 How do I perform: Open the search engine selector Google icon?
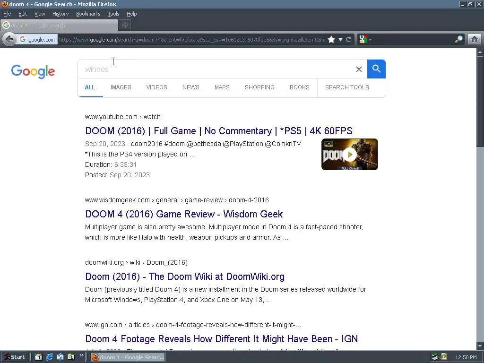point(363,40)
